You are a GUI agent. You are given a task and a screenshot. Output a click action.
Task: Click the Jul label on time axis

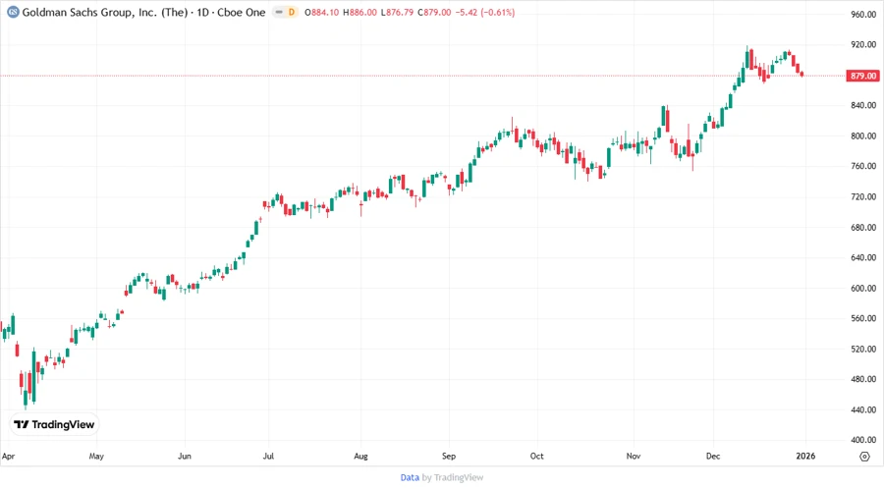pyautogui.click(x=268, y=456)
